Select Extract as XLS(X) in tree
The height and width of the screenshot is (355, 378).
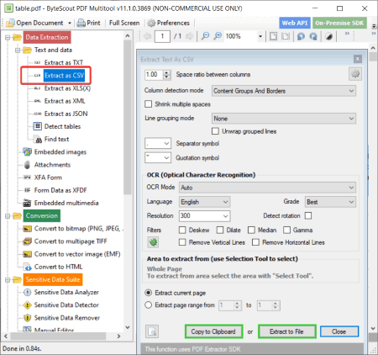tap(67, 88)
